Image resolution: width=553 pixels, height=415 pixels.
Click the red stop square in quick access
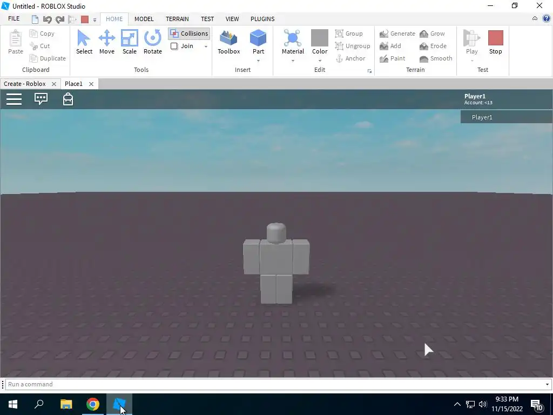coord(85,19)
